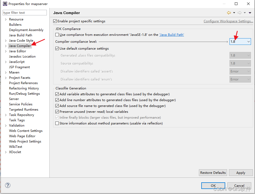Close the Properties for mapserver window
255x194 pixels.
(248, 4)
